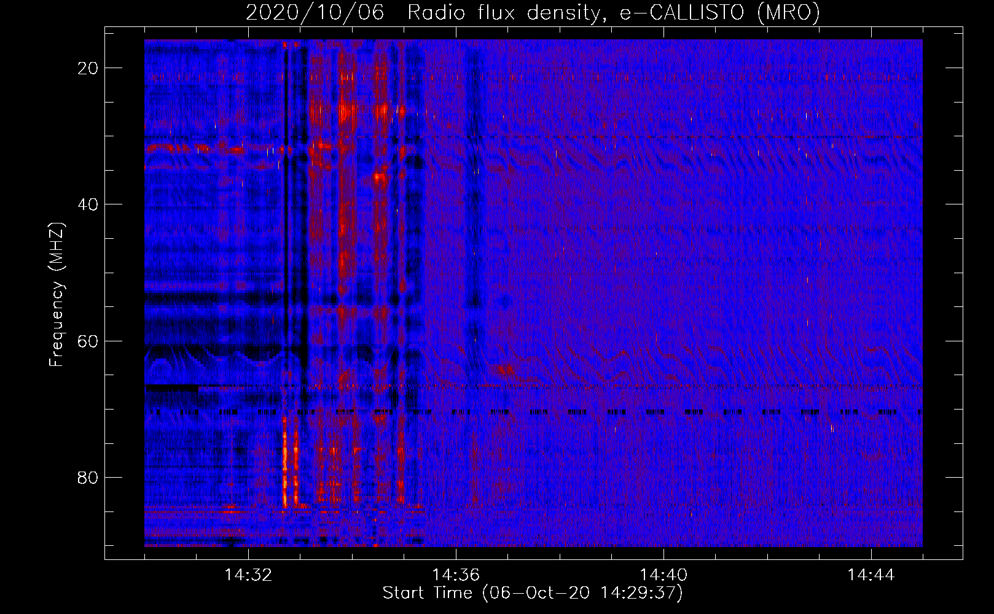Select the 'Frequency (MHZ)' axis label

(x=57, y=295)
